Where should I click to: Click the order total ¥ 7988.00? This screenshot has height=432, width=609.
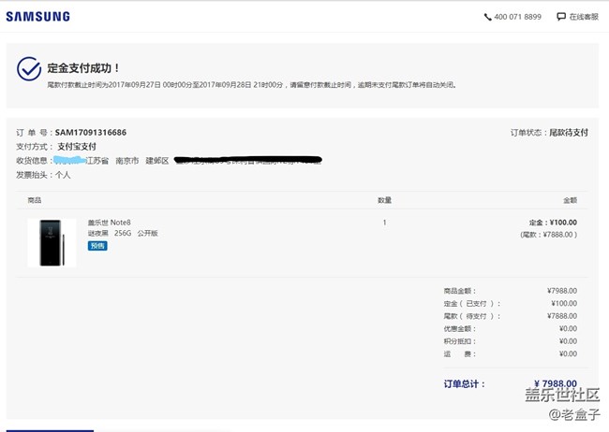556,384
